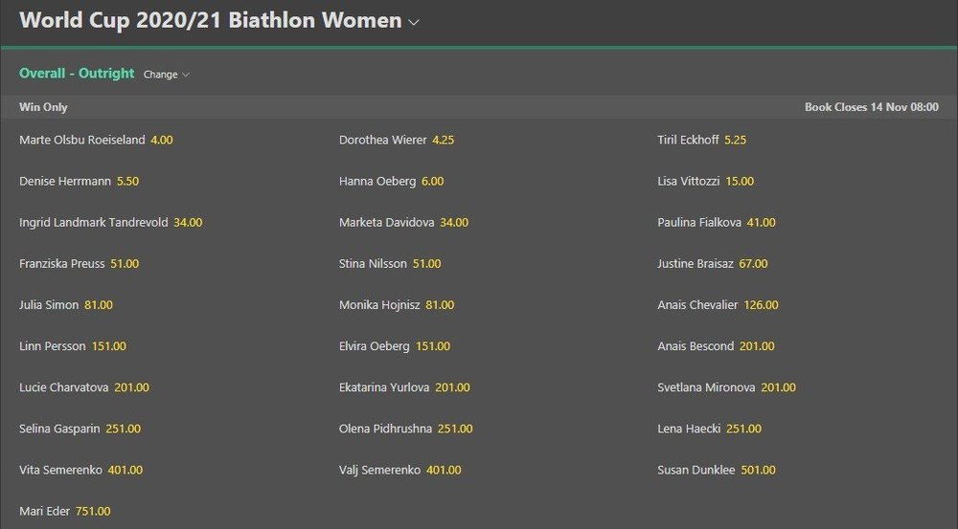Select Susan Dunklee at 501.00

click(x=758, y=471)
